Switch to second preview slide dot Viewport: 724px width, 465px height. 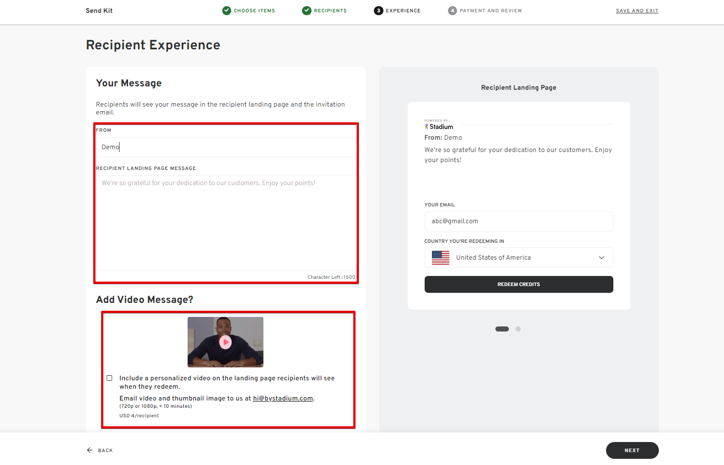tap(518, 329)
